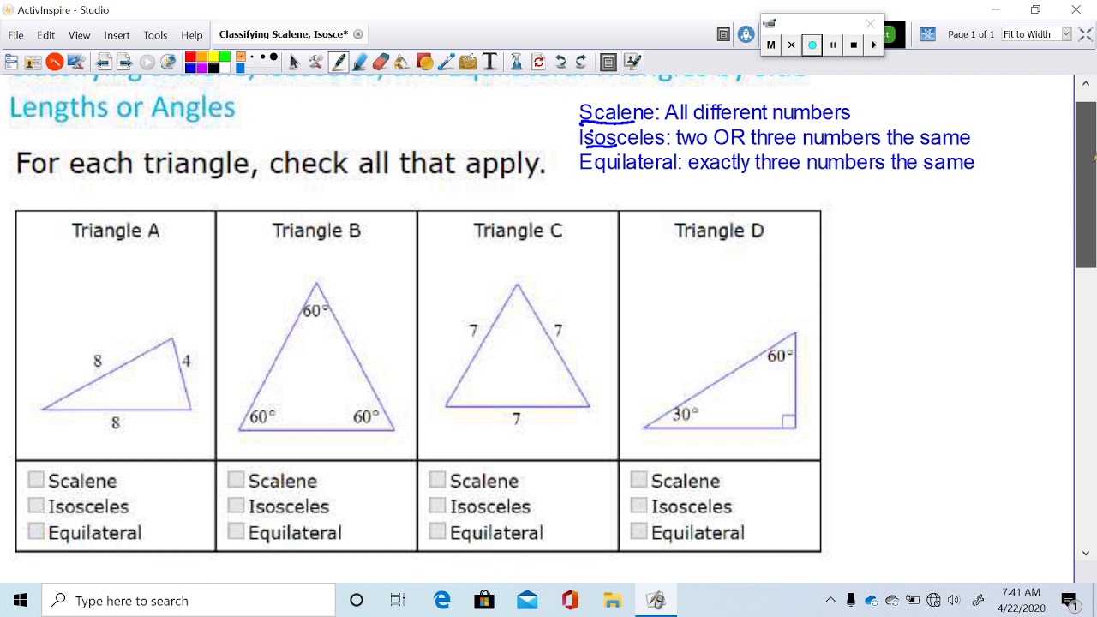
Task: Show hidden system tray icons chevron
Action: pyautogui.click(x=830, y=600)
